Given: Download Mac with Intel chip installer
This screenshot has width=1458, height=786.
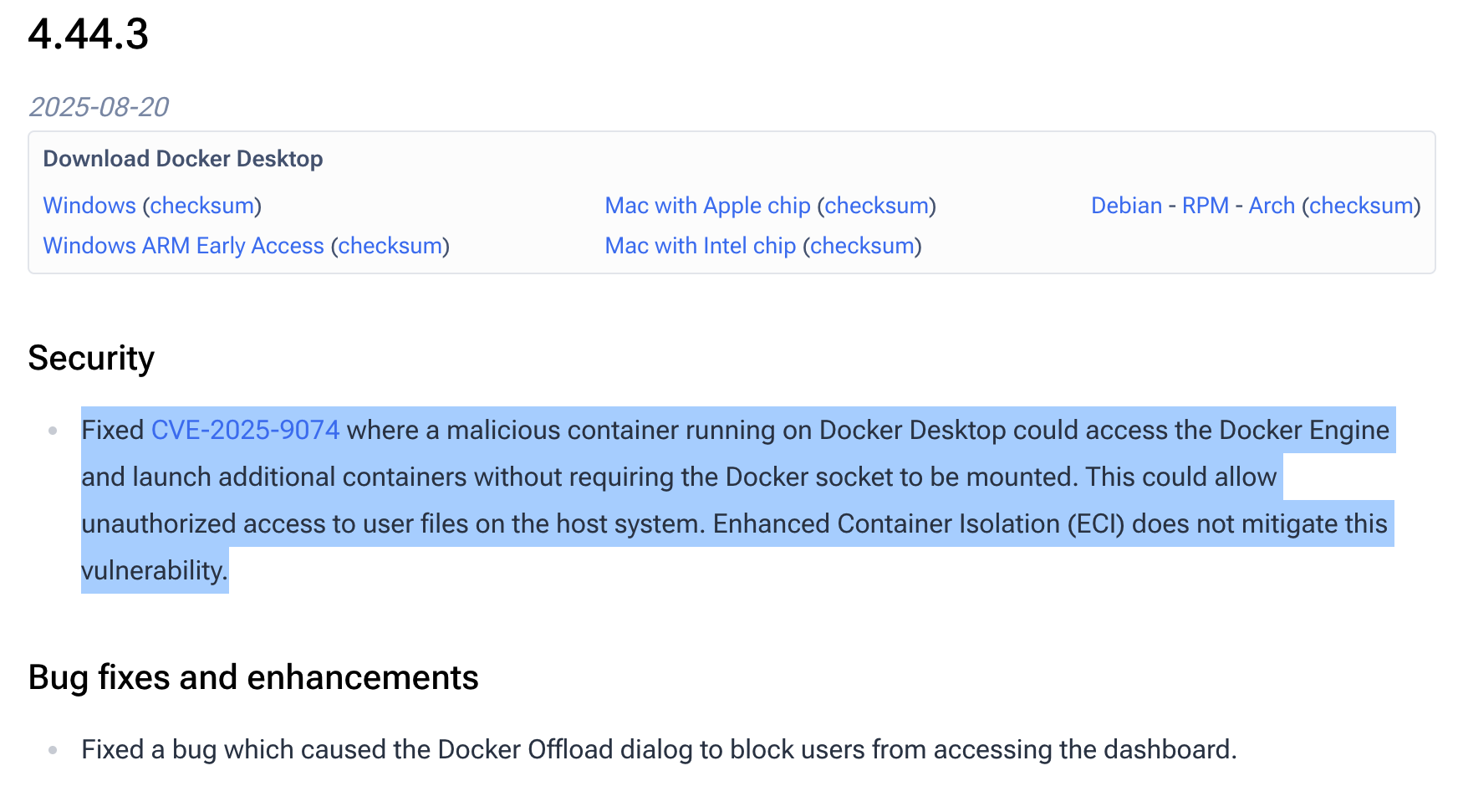Looking at the screenshot, I should [700, 246].
